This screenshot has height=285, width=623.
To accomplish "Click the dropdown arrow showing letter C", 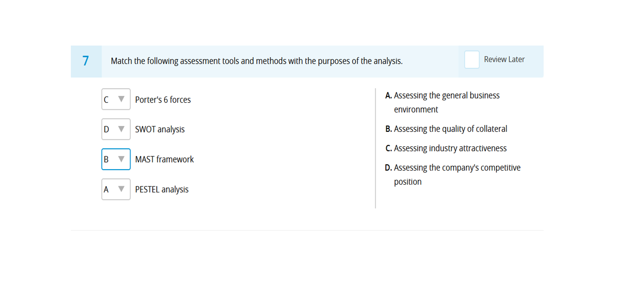I will (121, 99).
